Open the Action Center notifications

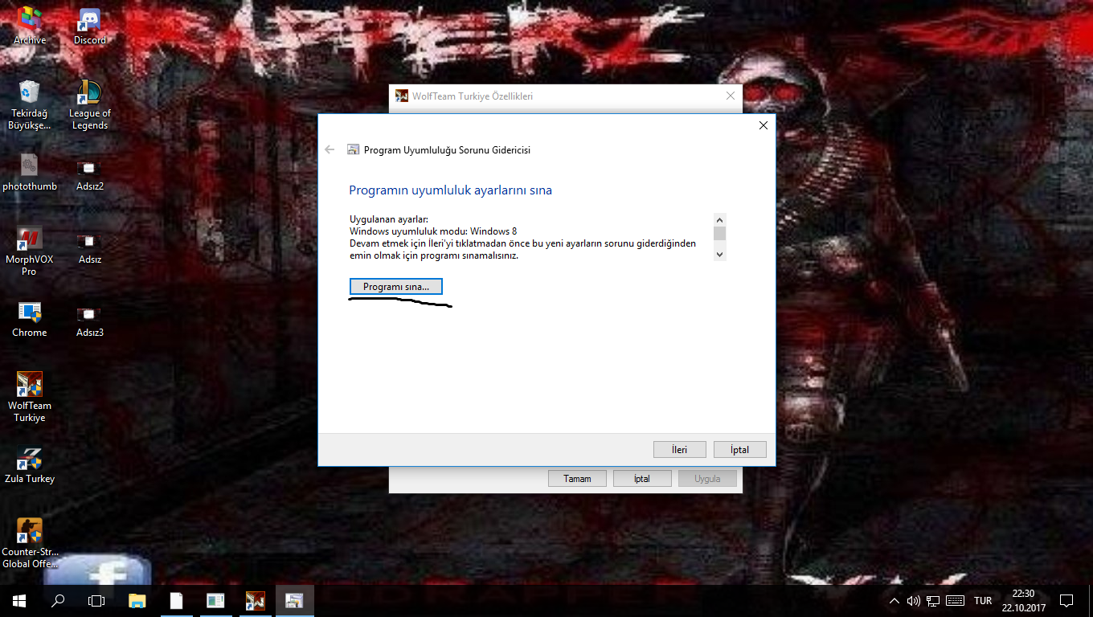pos(1066,600)
